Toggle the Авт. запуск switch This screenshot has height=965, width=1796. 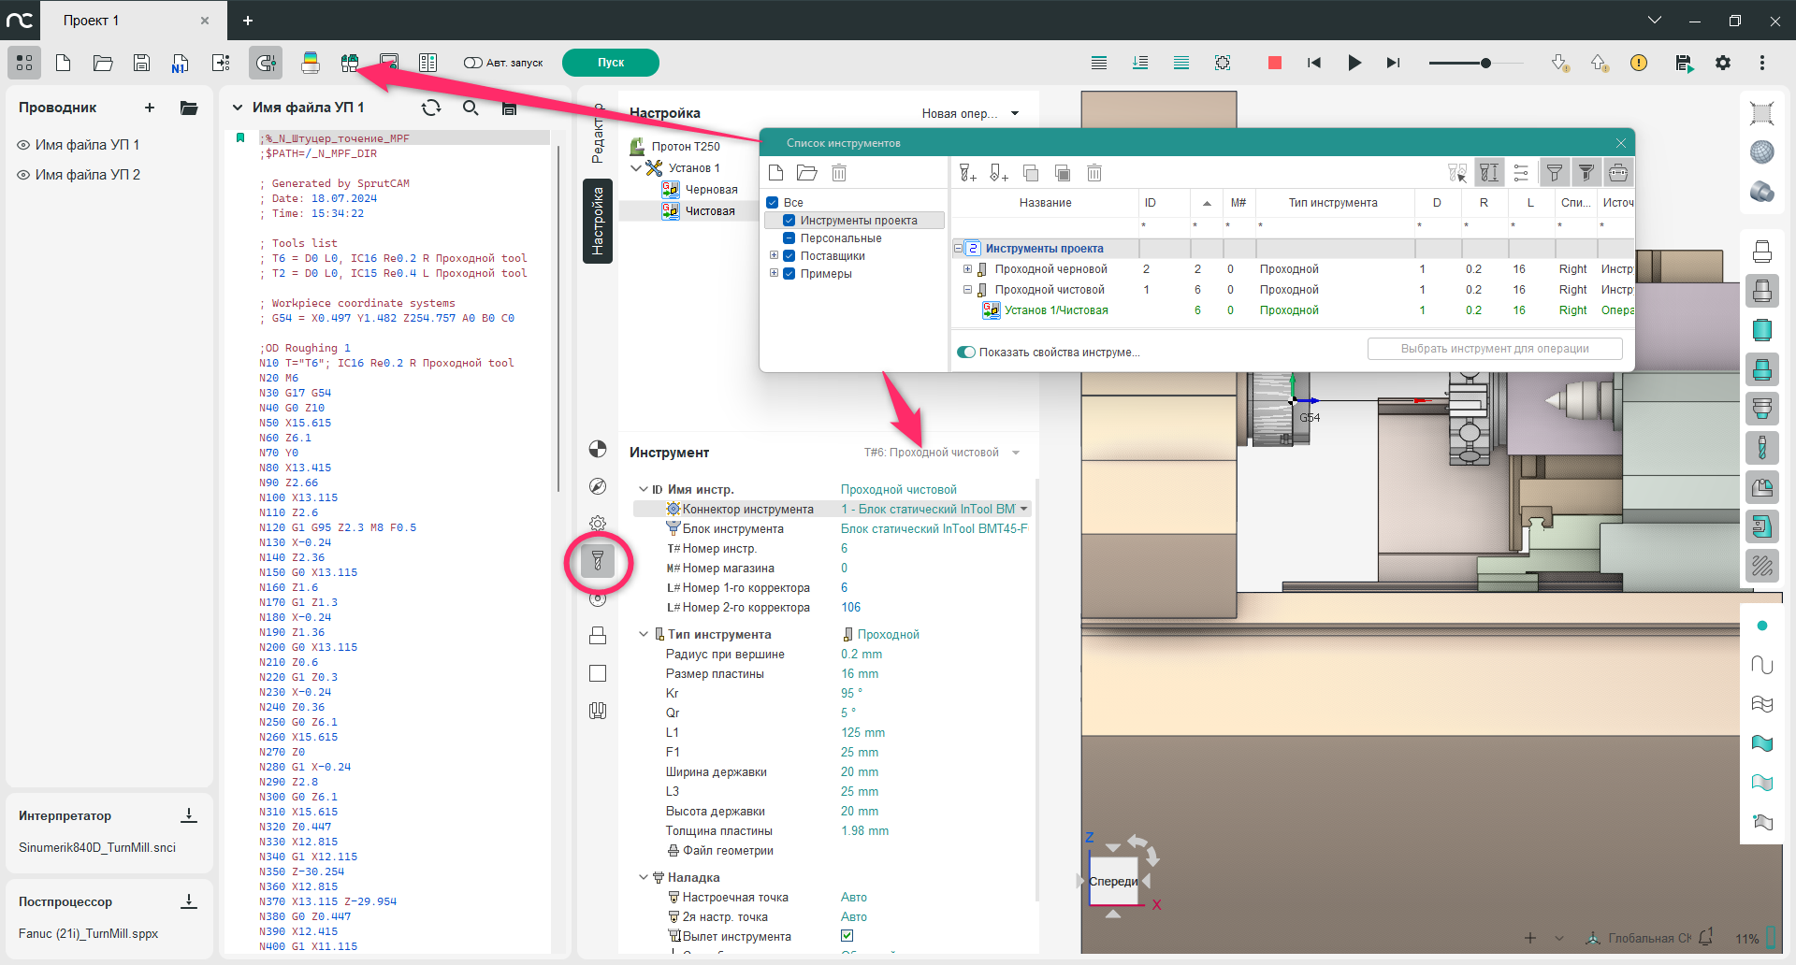(472, 63)
